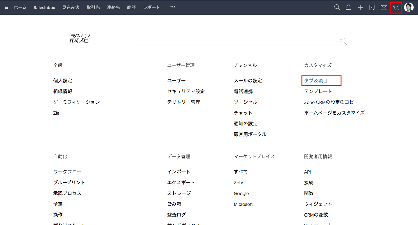Screen dimensions: 418x225
Task: Select the レポート tab
Action: 152,8
